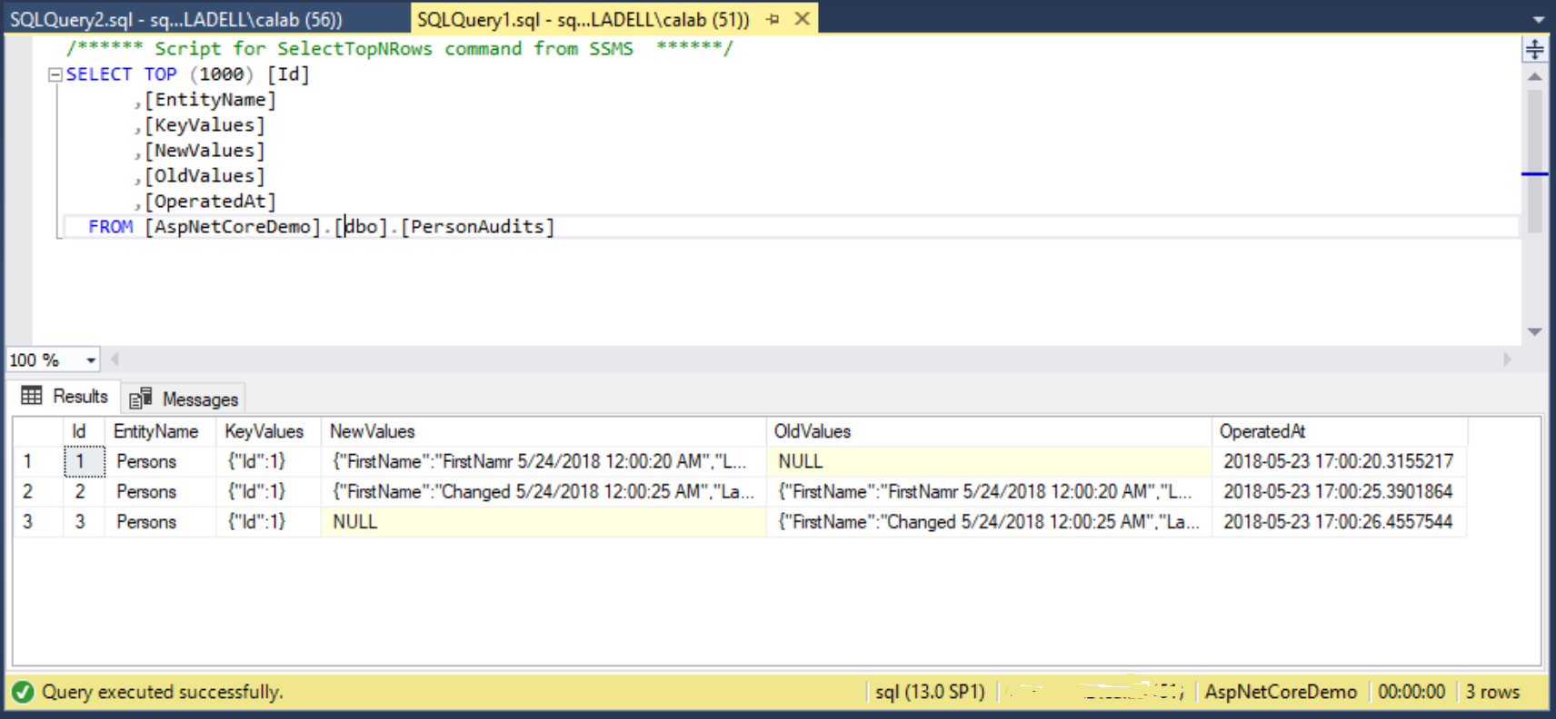Click the NULL cell in NewValues column
This screenshot has width=1556, height=719.
pos(544,522)
